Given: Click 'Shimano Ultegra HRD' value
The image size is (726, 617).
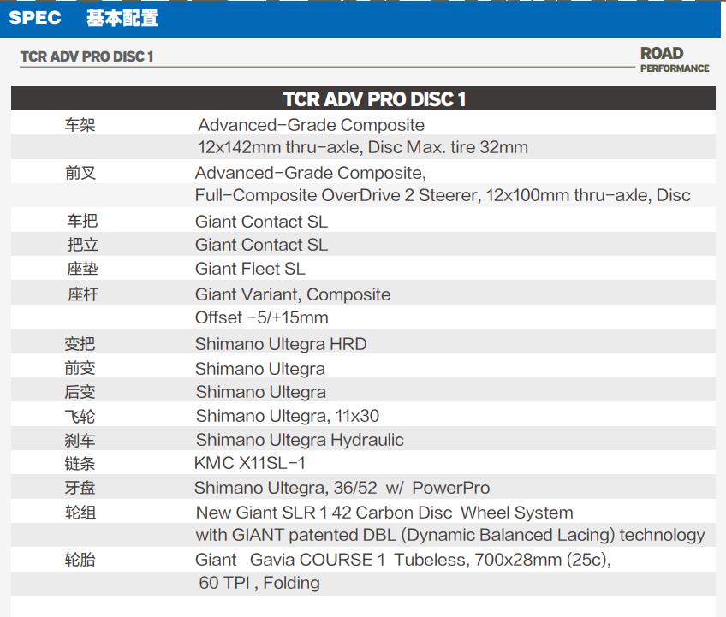Looking at the screenshot, I should [x=281, y=344].
